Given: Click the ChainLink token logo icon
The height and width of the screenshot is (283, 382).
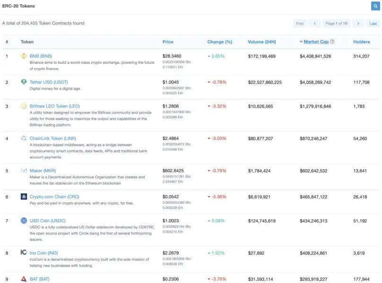Looking at the screenshot, I should (24, 138).
